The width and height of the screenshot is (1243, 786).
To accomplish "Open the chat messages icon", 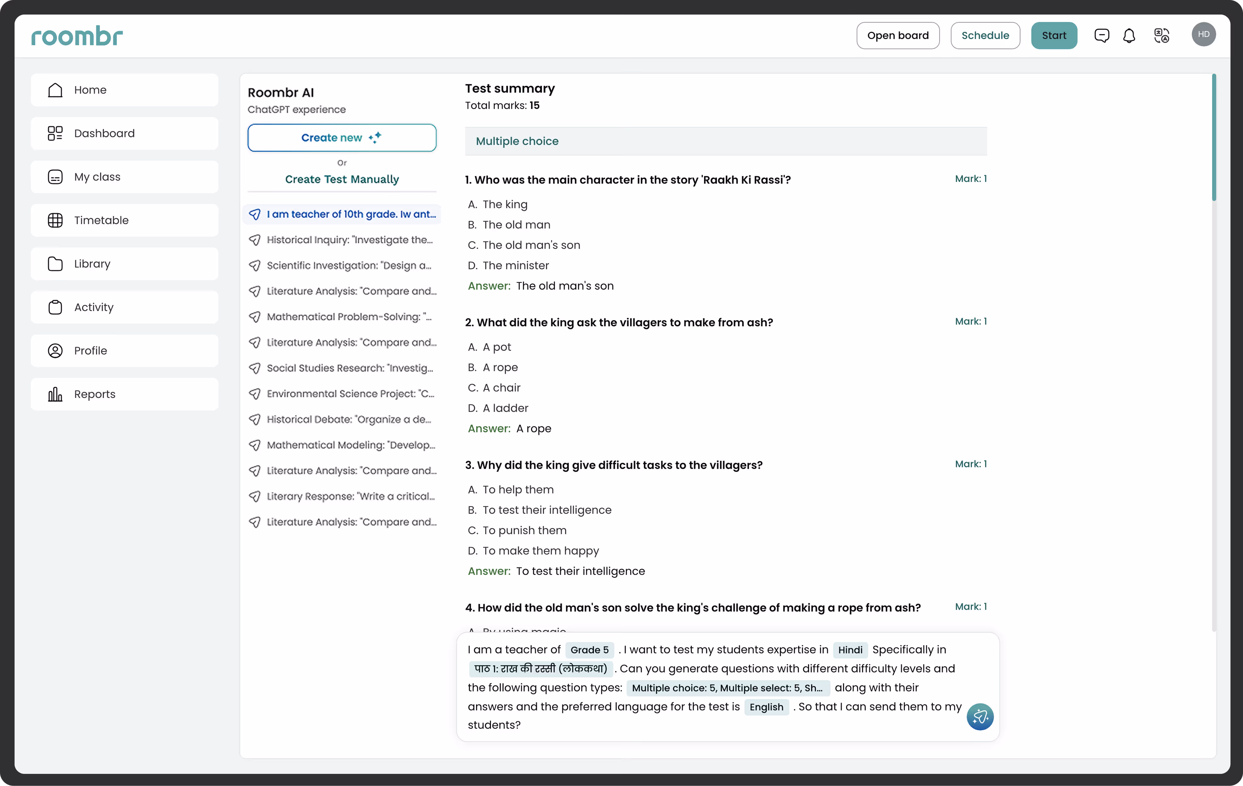I will (1102, 35).
